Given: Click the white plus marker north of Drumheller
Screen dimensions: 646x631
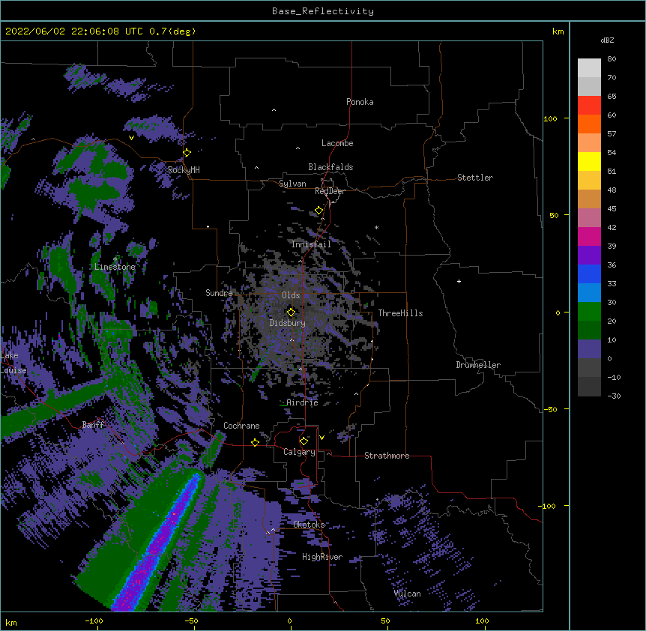Looking at the screenshot, I should tap(459, 281).
